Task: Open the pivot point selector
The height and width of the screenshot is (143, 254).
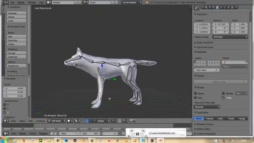Action: [x=77, y=121]
